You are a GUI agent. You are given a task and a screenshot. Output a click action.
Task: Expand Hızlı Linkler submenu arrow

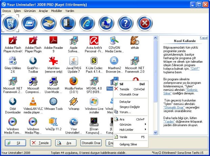coord(145,130)
